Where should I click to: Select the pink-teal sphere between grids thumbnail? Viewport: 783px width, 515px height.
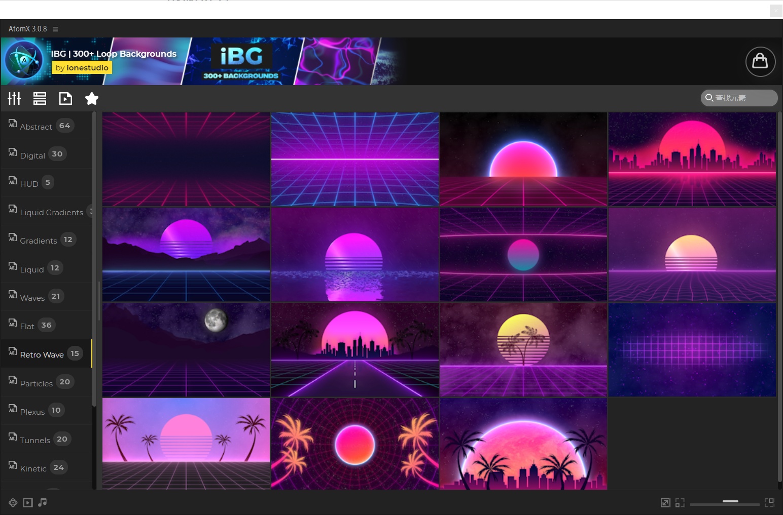point(523,254)
